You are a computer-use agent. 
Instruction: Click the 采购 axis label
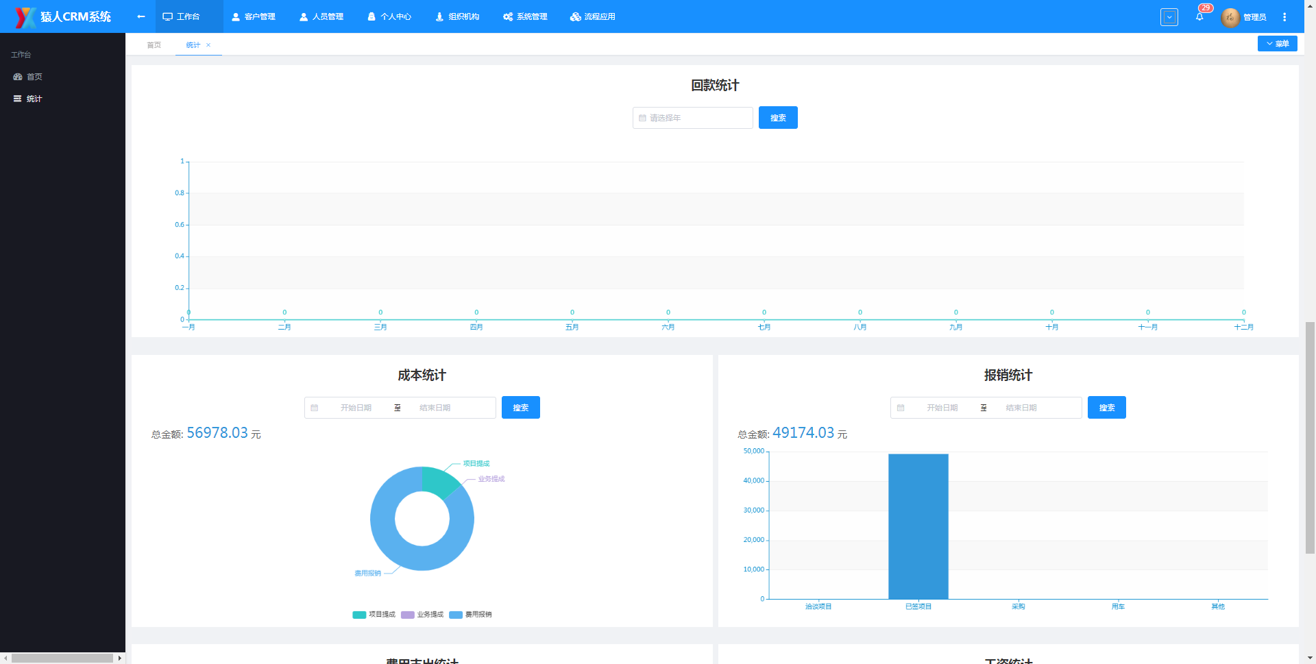click(x=1019, y=606)
